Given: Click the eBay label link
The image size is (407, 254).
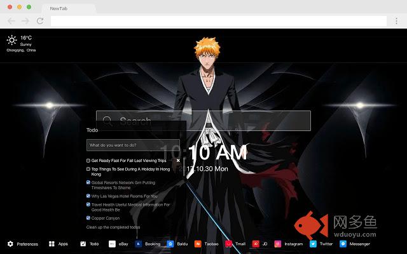Looking at the screenshot, I should 123,244.
